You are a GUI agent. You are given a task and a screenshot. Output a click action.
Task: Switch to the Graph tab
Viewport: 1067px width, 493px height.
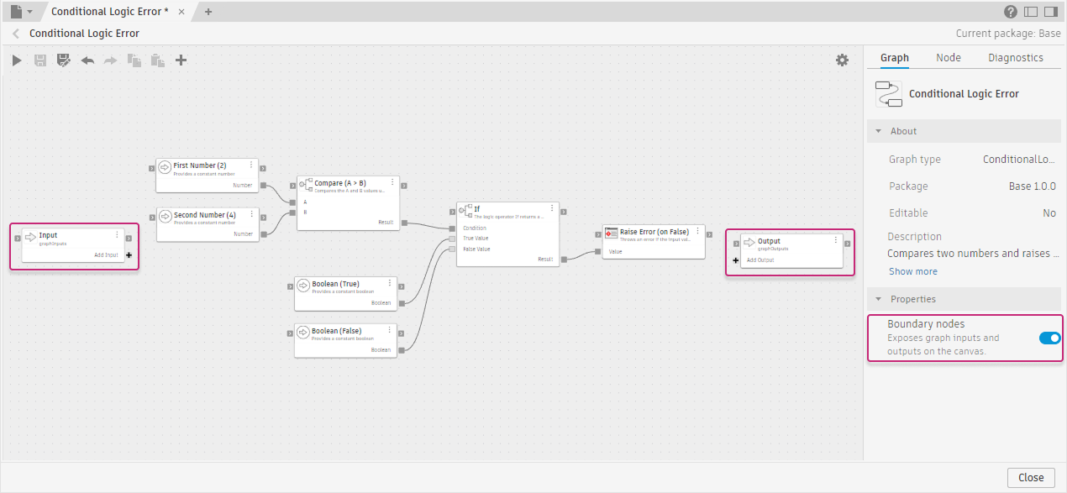point(895,58)
